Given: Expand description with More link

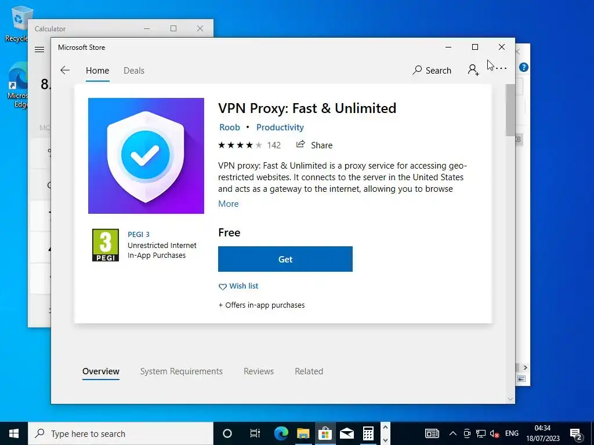Looking at the screenshot, I should [x=229, y=203].
